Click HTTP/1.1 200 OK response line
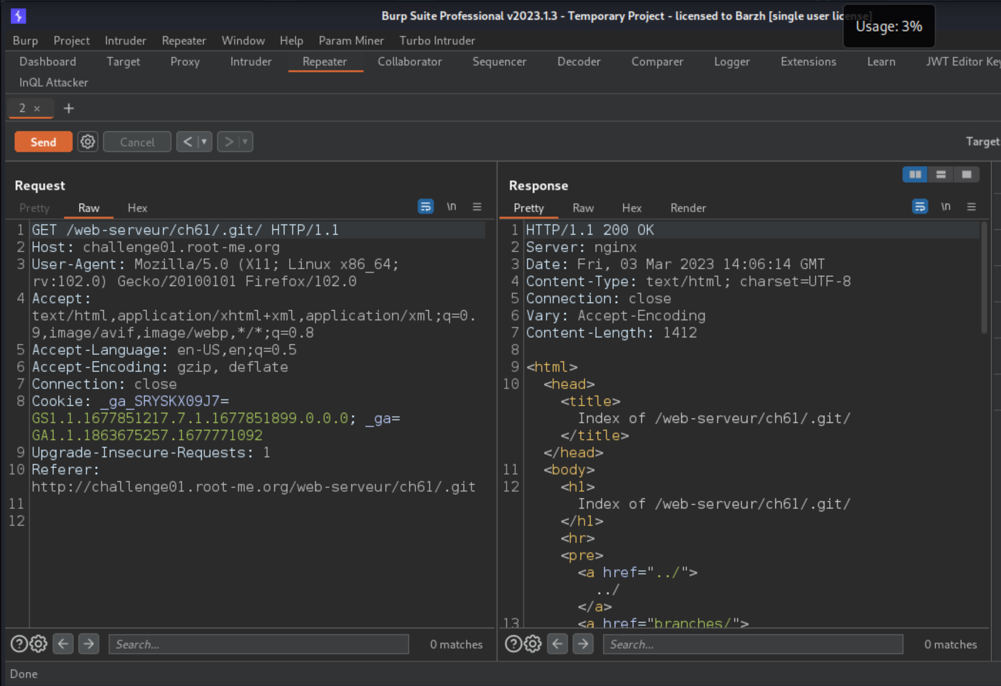The image size is (1001, 686). click(x=590, y=230)
